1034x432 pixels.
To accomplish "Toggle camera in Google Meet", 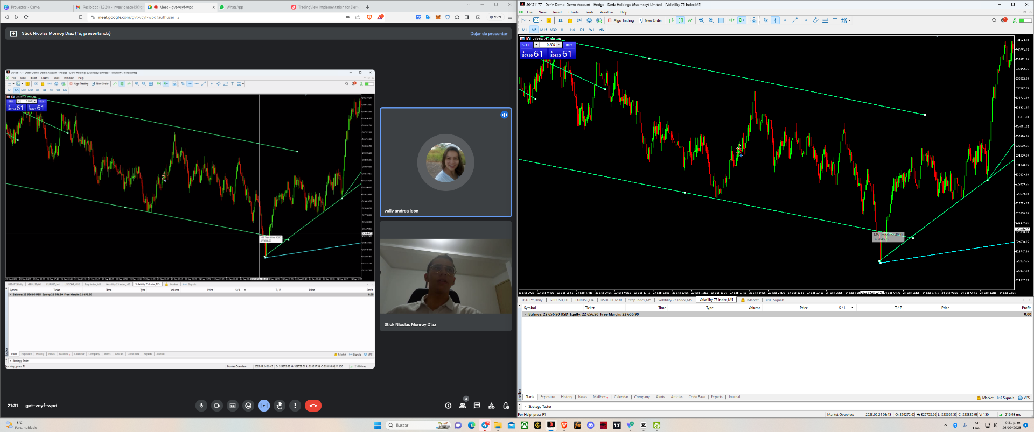I will 217,406.
